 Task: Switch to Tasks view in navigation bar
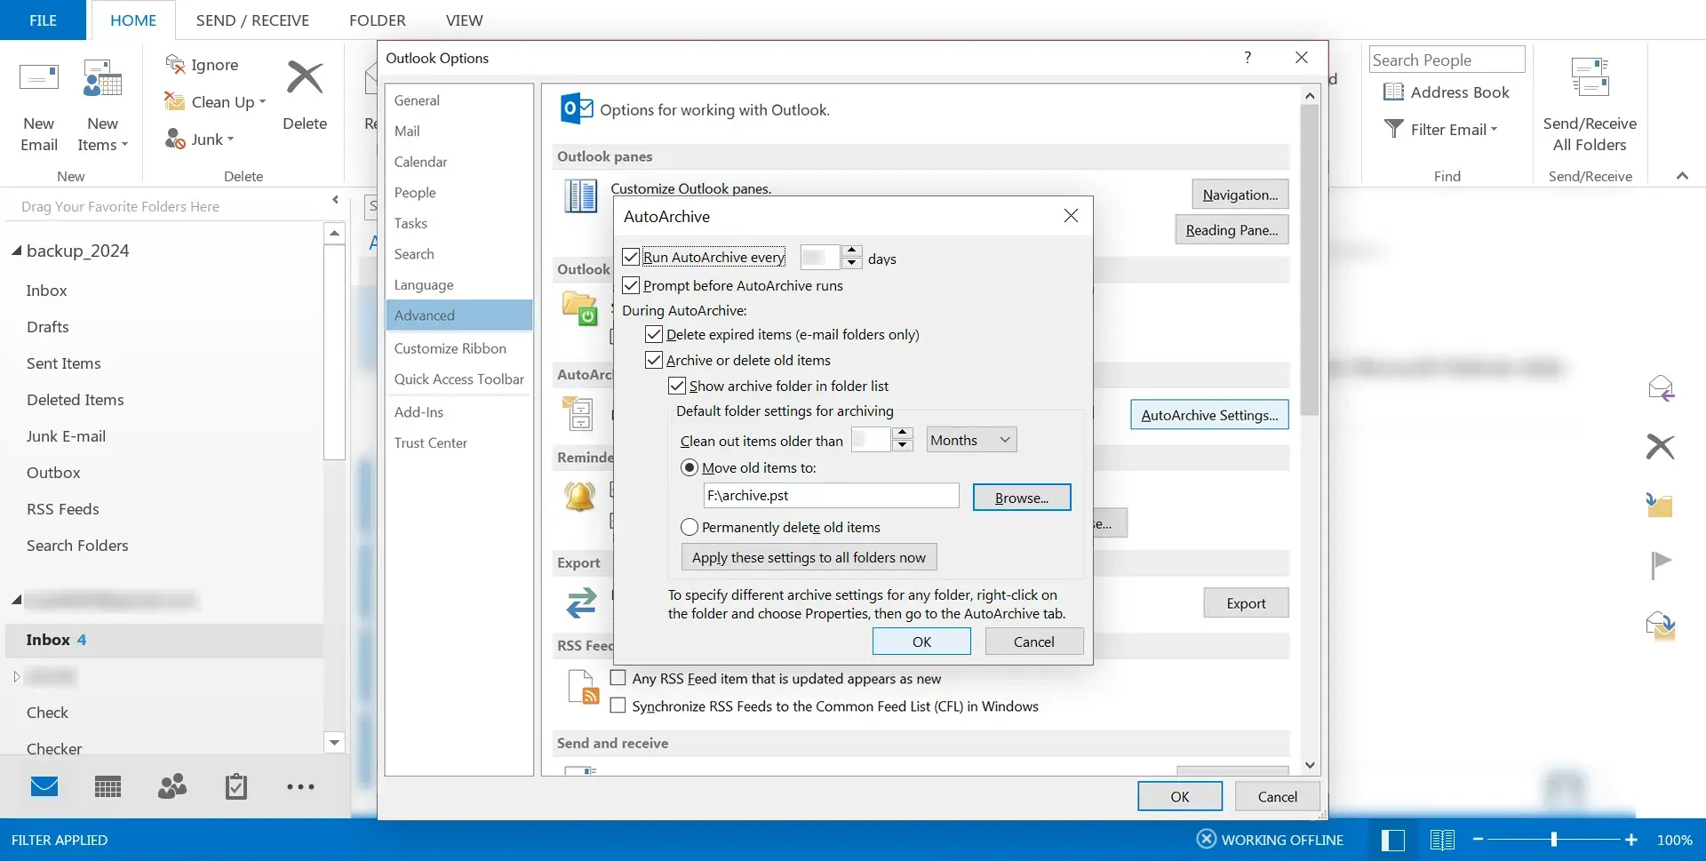pos(236,786)
